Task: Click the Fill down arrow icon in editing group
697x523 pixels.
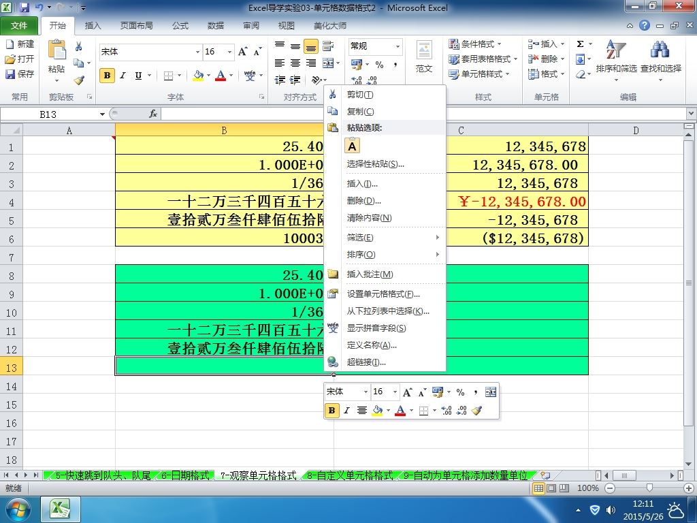Action: (580, 59)
